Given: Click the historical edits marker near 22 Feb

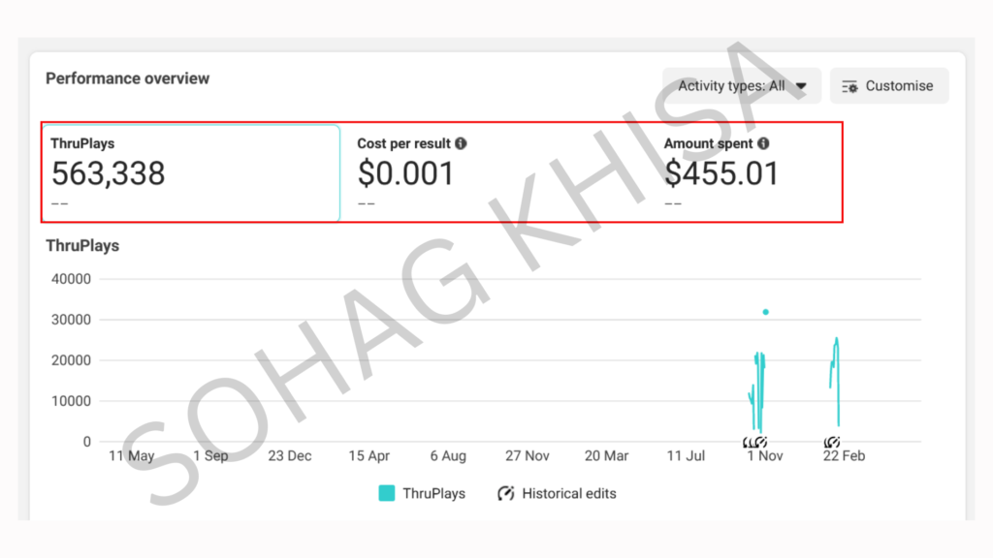Looking at the screenshot, I should 831,443.
